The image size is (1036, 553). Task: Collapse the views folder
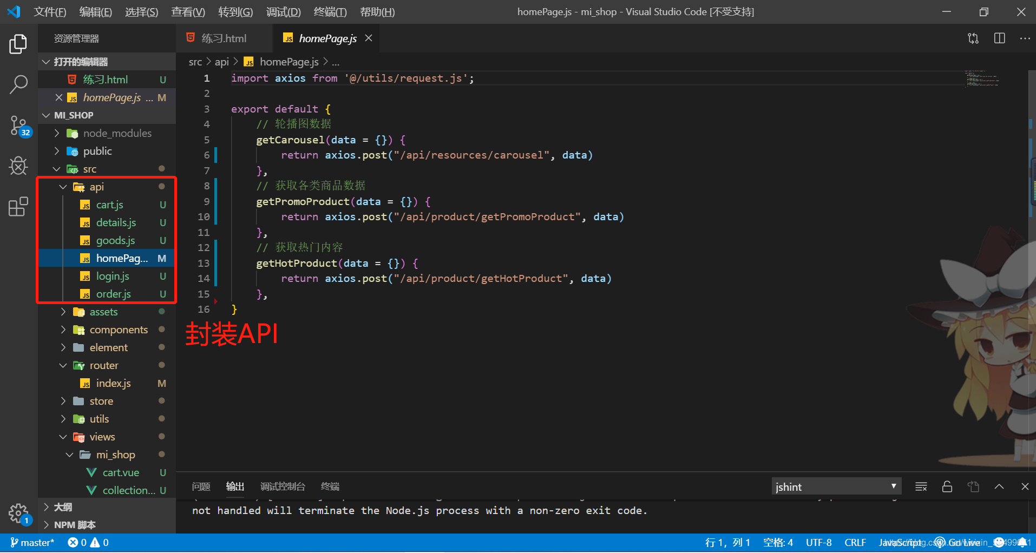(107, 437)
